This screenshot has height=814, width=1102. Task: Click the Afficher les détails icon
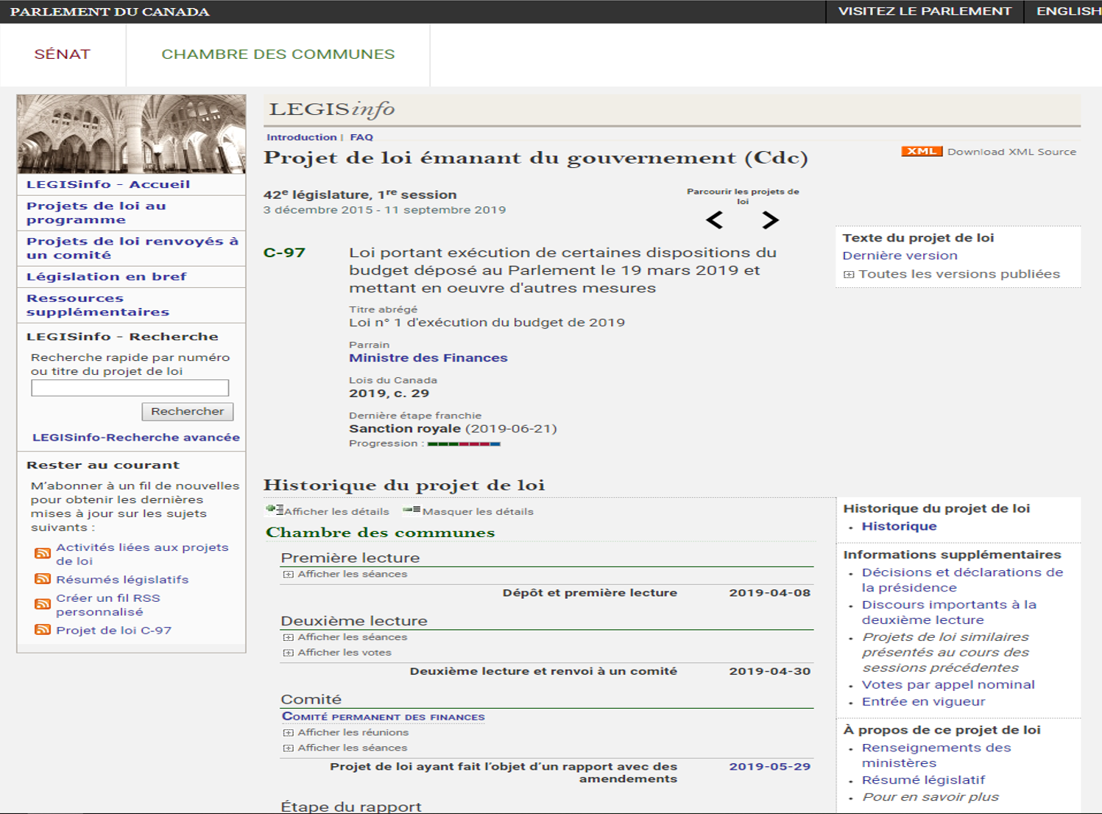pyautogui.click(x=275, y=510)
